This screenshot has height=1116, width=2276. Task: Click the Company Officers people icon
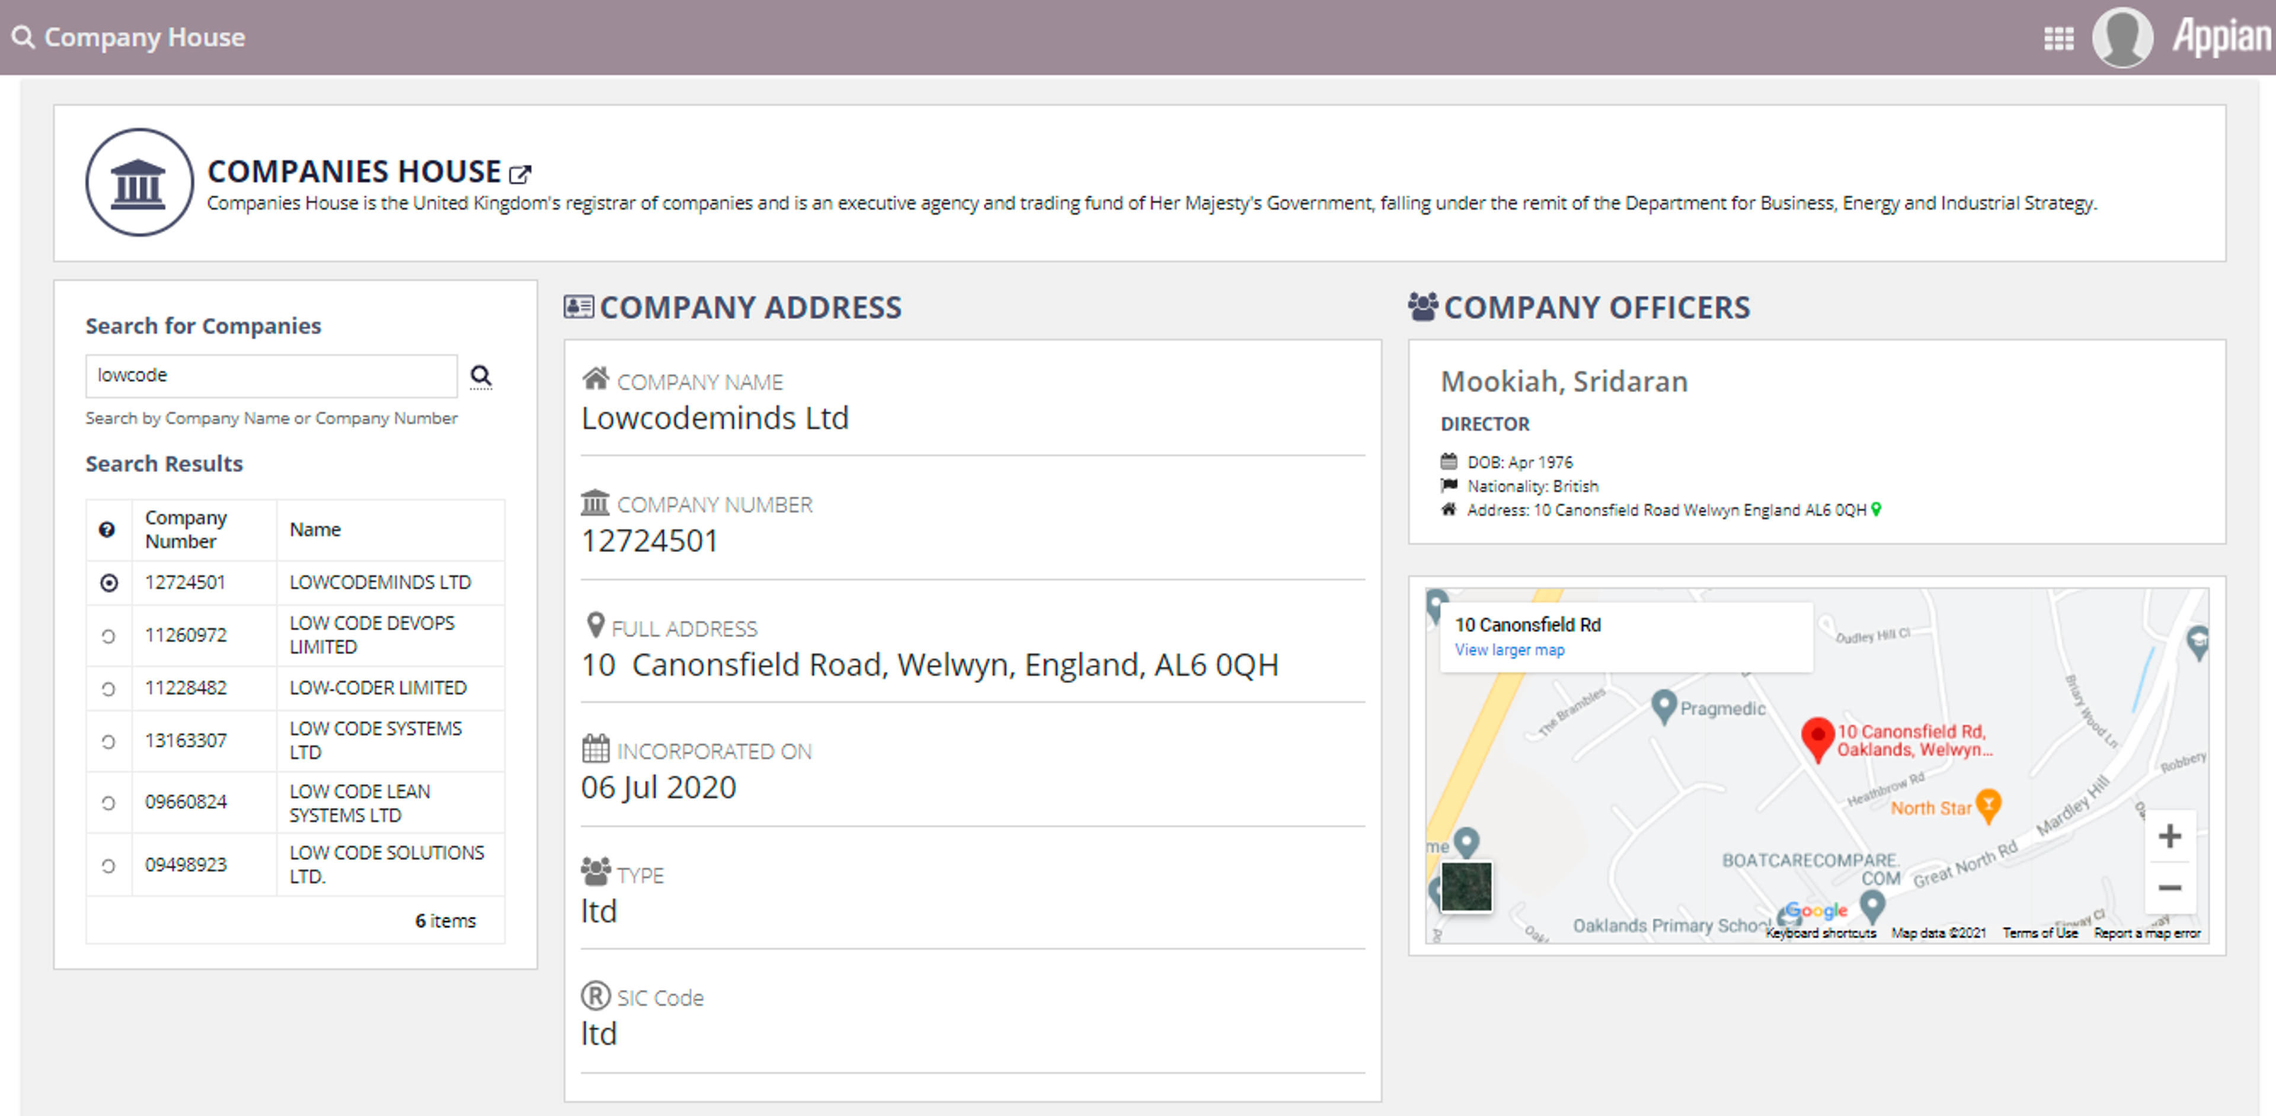(1423, 306)
